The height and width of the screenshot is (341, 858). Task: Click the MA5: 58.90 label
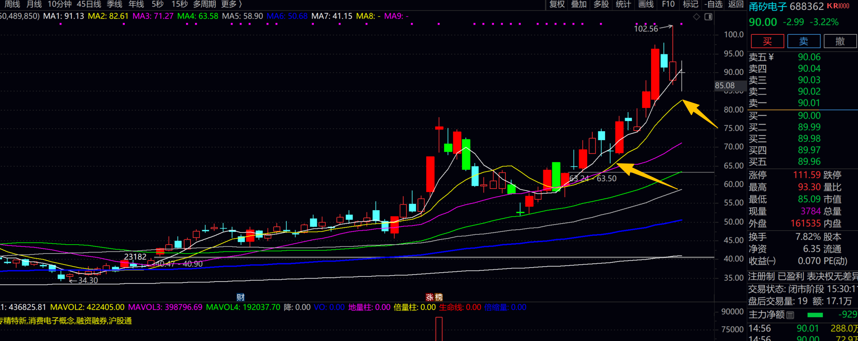coord(242,16)
